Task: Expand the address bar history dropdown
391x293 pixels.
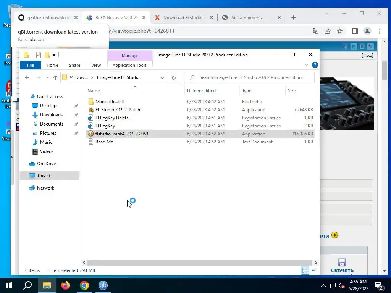Action: [x=162, y=78]
